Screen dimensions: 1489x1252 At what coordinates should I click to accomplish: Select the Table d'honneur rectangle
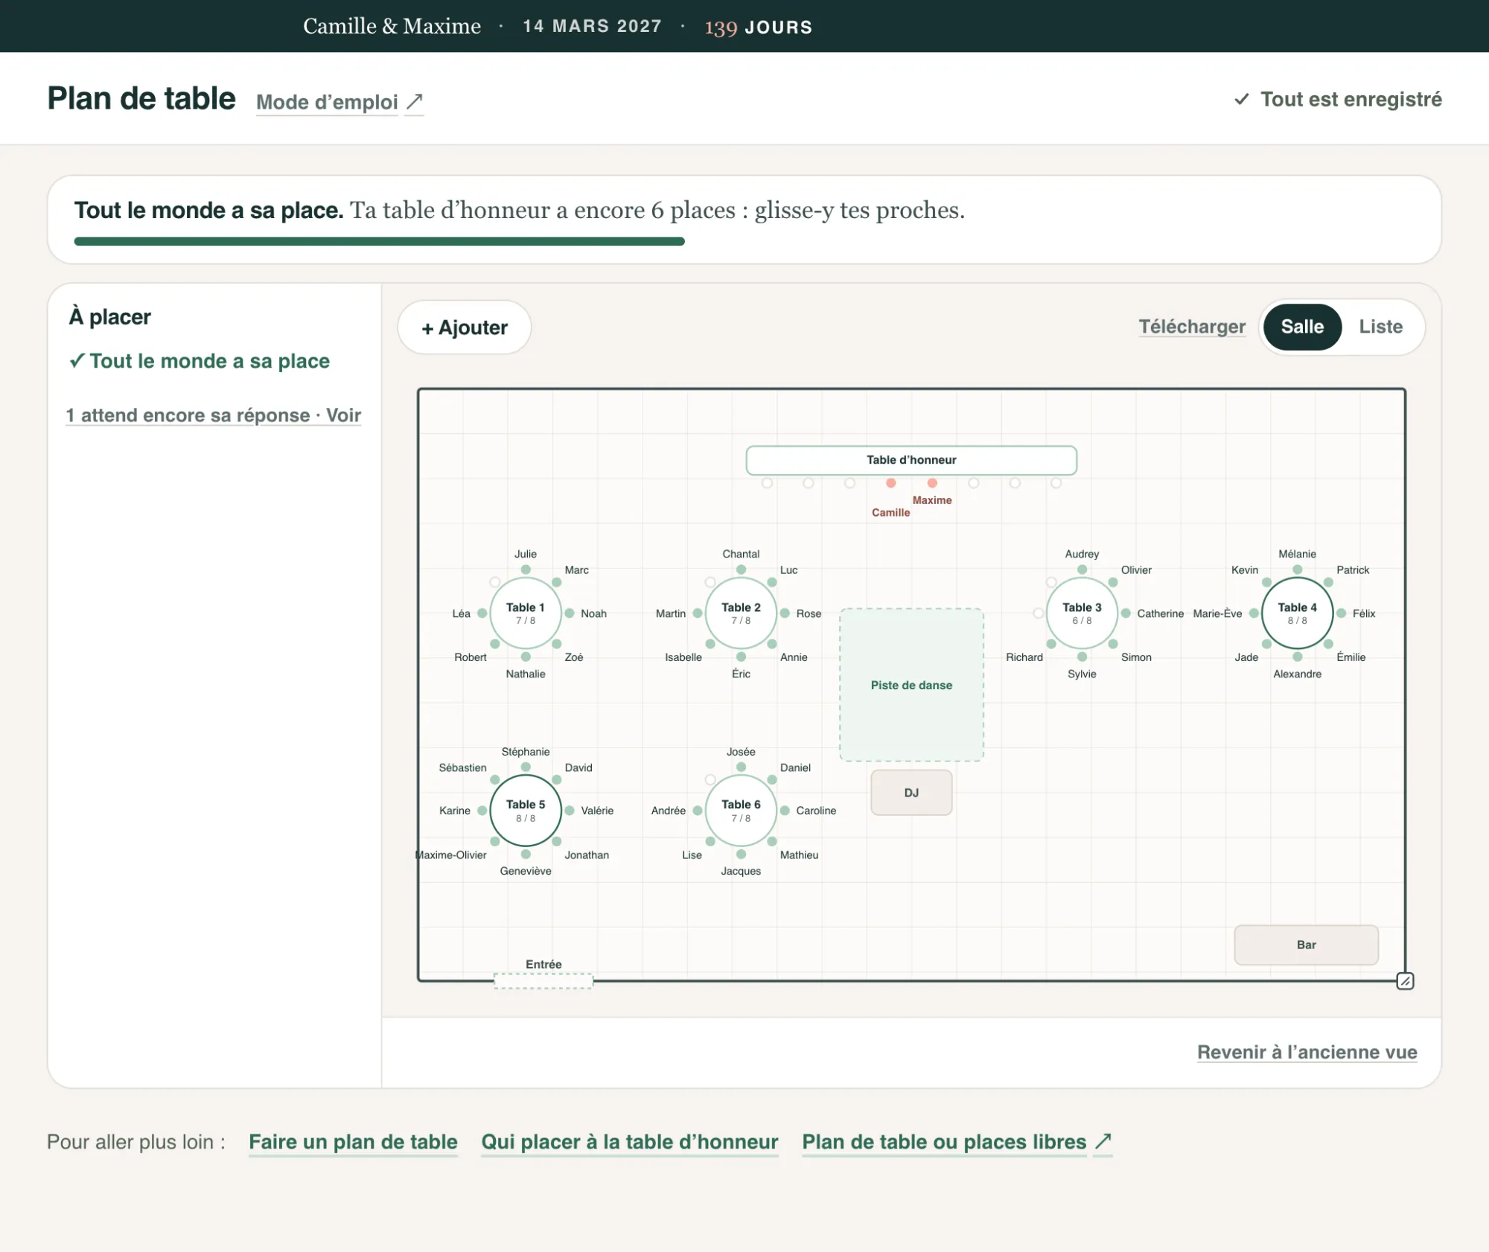911,460
